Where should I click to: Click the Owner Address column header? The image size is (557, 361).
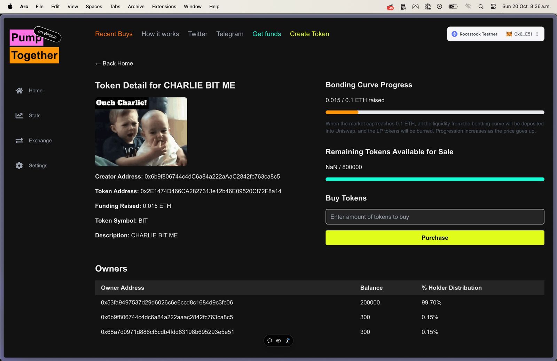coord(123,288)
